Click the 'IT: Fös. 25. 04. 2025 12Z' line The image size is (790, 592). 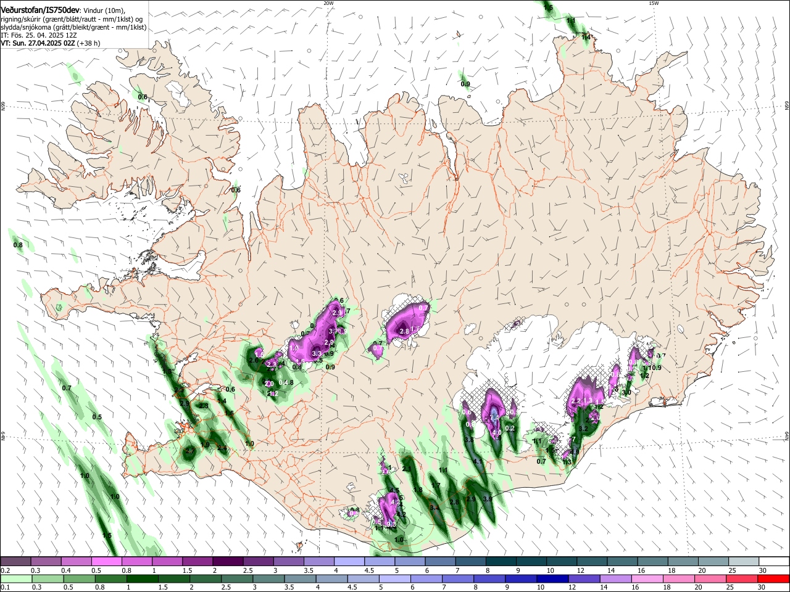click(x=38, y=35)
